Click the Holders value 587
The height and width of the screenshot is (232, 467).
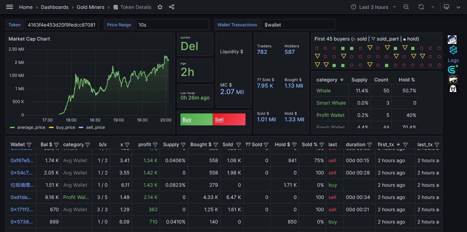pos(290,52)
